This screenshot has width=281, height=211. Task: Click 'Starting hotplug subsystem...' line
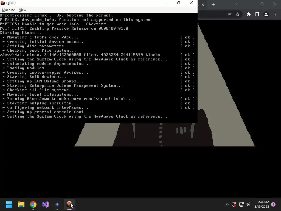tap(41, 103)
